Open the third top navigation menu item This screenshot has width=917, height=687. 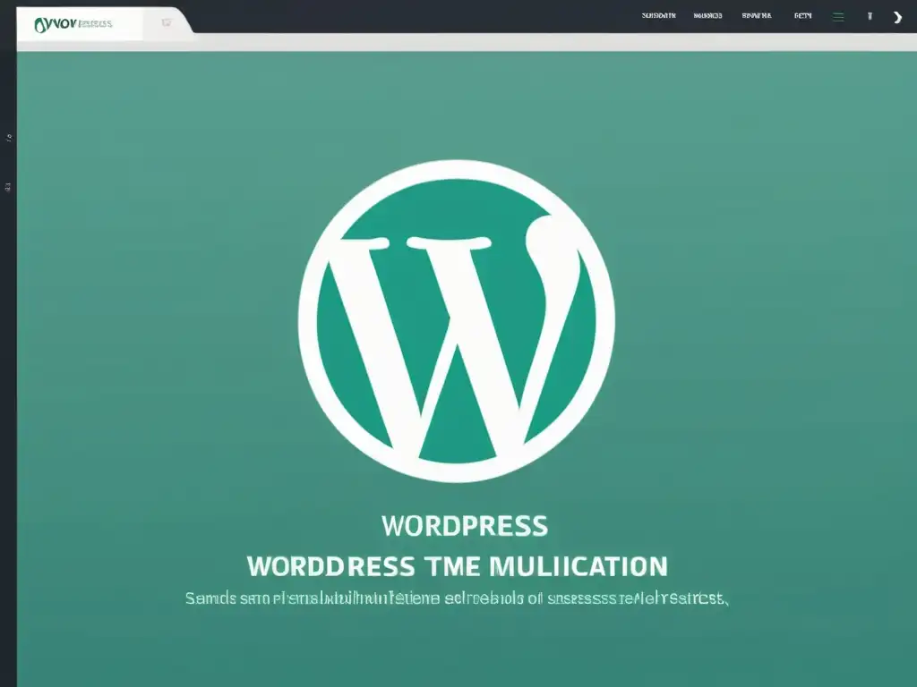tap(757, 16)
